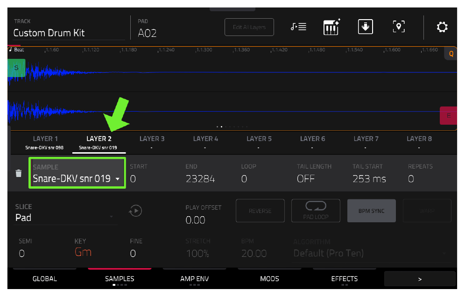
Task: Click the track list note icon
Action: tap(298, 27)
